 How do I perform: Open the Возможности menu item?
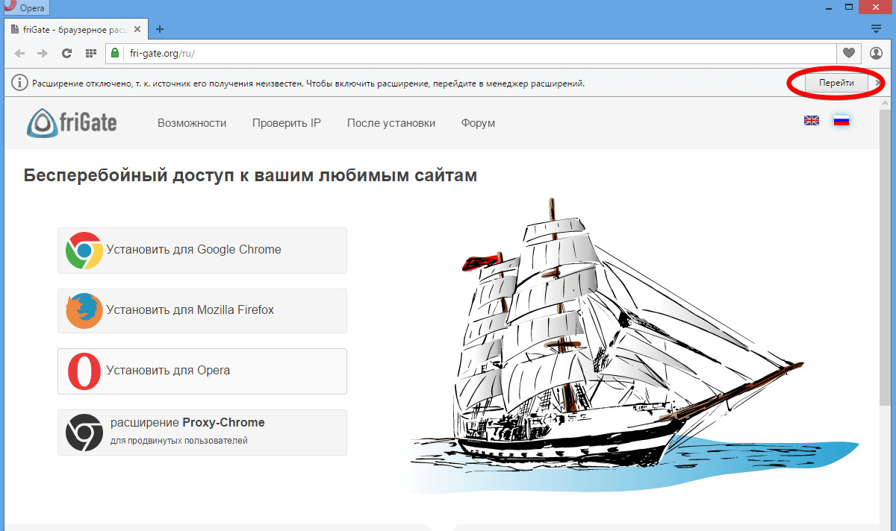[x=192, y=123]
